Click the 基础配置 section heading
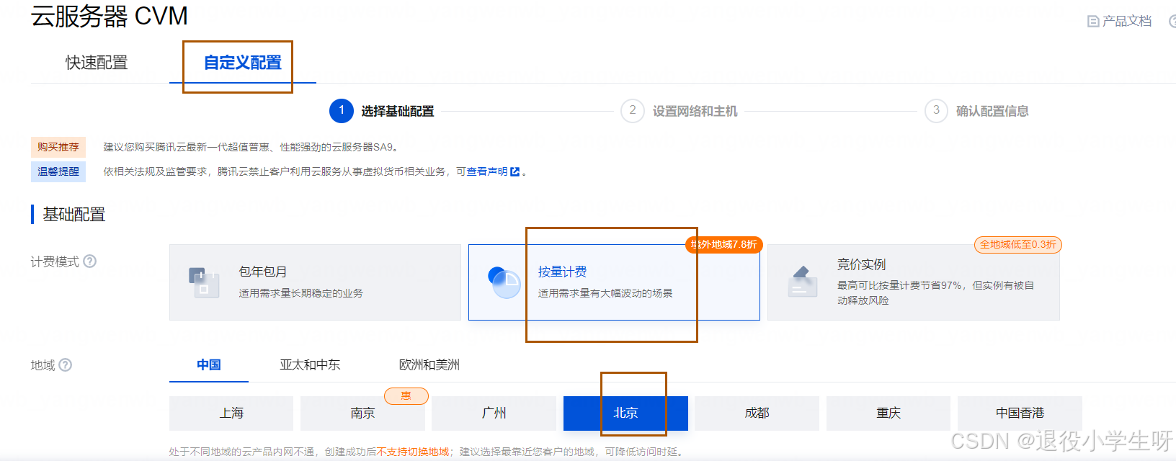 [74, 215]
